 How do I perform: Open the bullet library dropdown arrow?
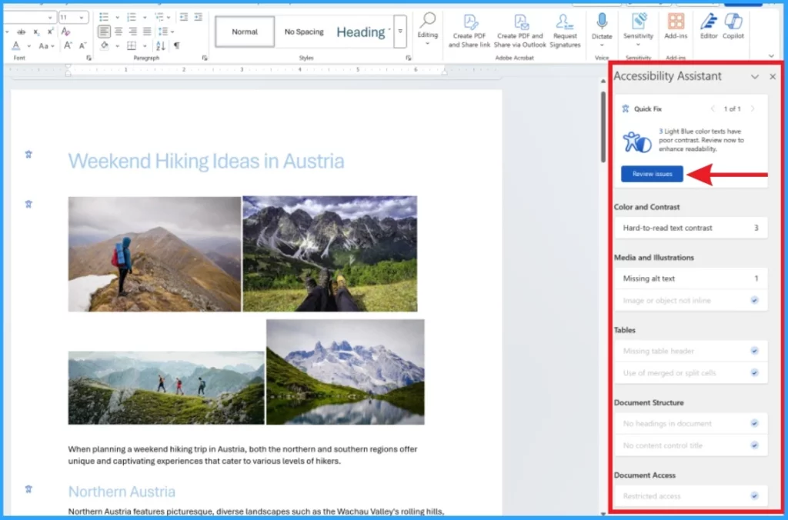117,18
